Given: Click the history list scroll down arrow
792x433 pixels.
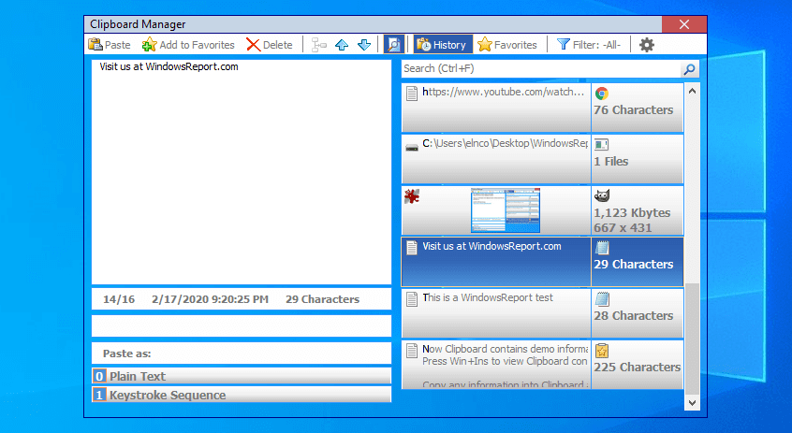Looking at the screenshot, I should 692,403.
